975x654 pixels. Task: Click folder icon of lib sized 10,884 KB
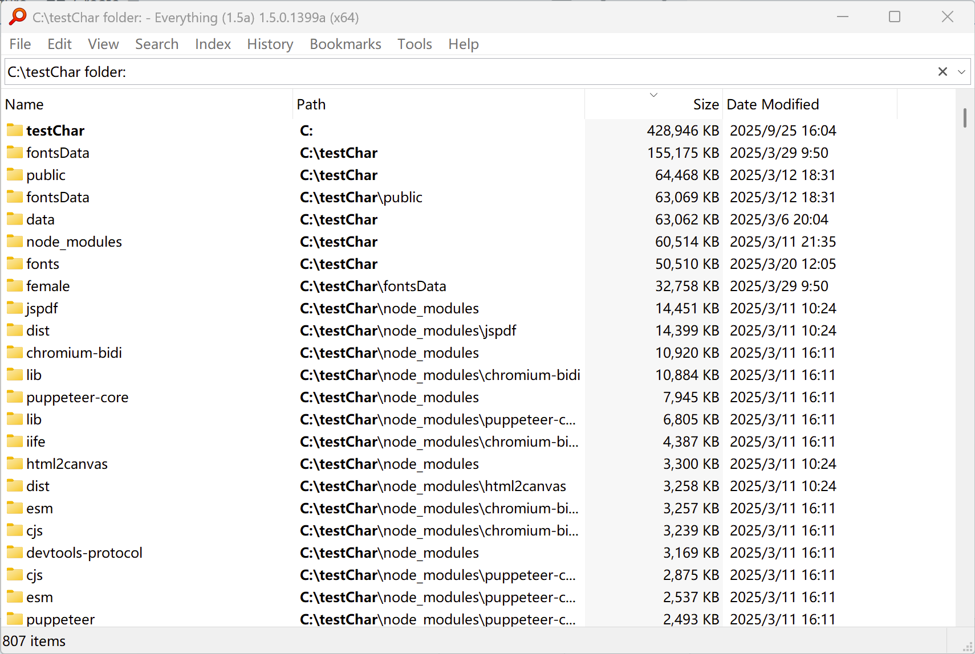15,375
